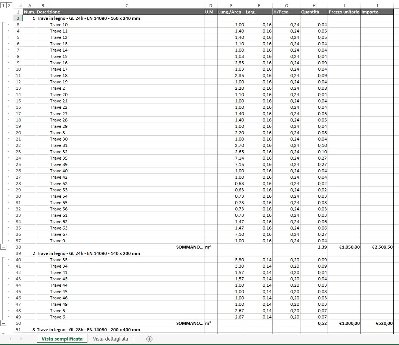399x345 pixels.
Task: Click the Descrizione header cell
Action: [120, 12]
